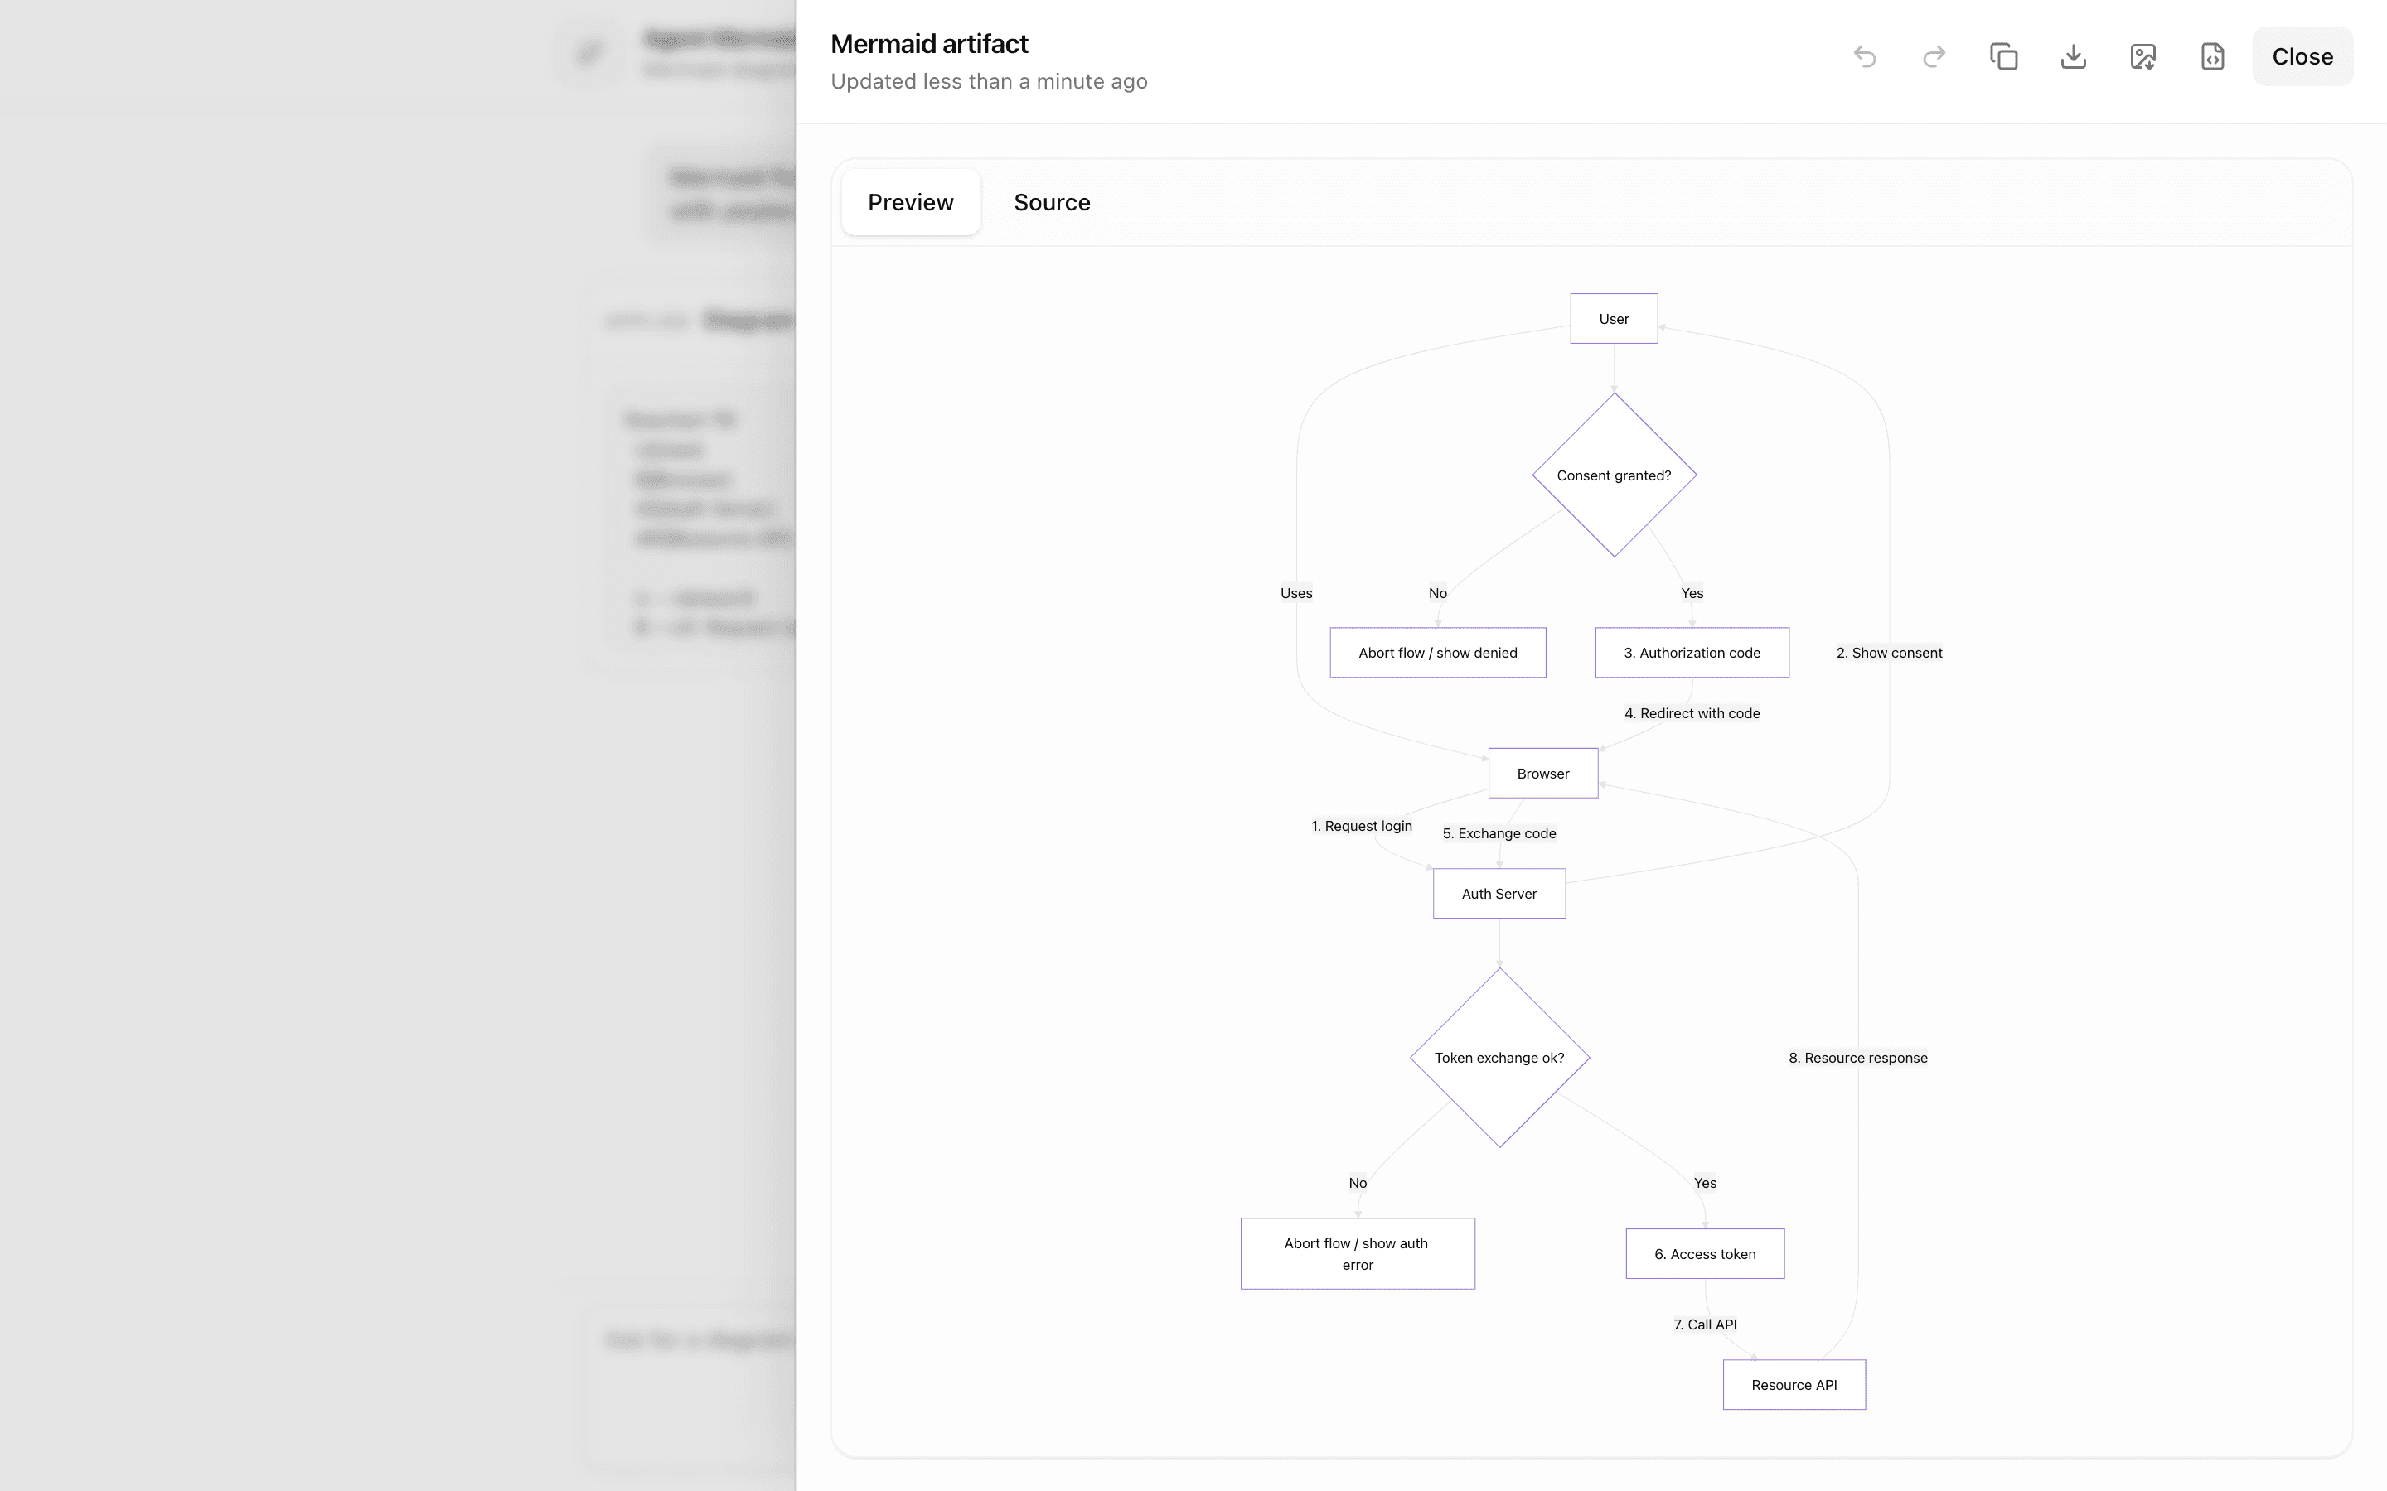Select the Preview tab

910,202
